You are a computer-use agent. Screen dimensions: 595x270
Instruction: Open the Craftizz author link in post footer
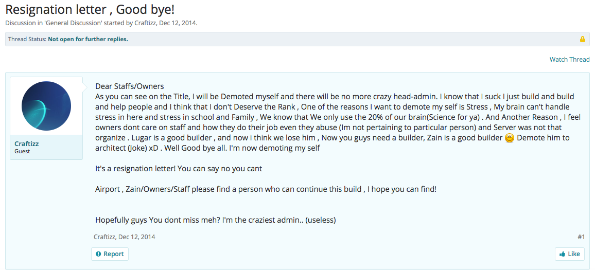coord(104,237)
